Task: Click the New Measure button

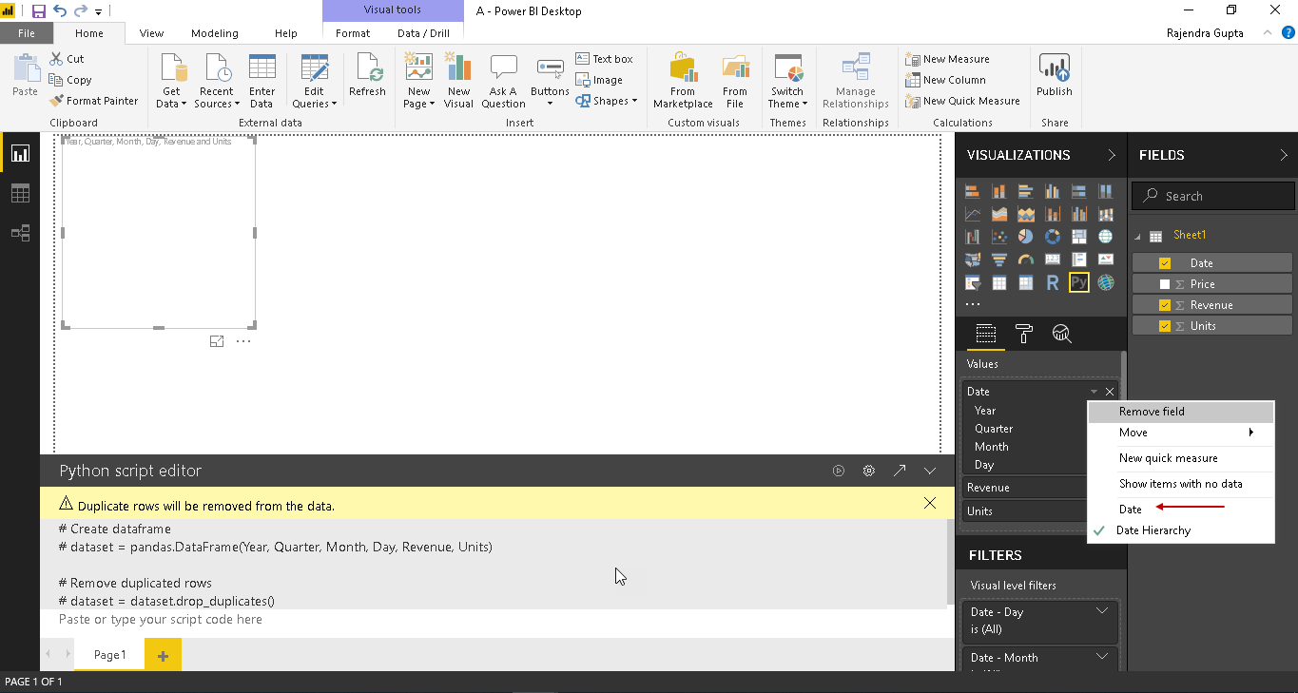Action: [948, 59]
